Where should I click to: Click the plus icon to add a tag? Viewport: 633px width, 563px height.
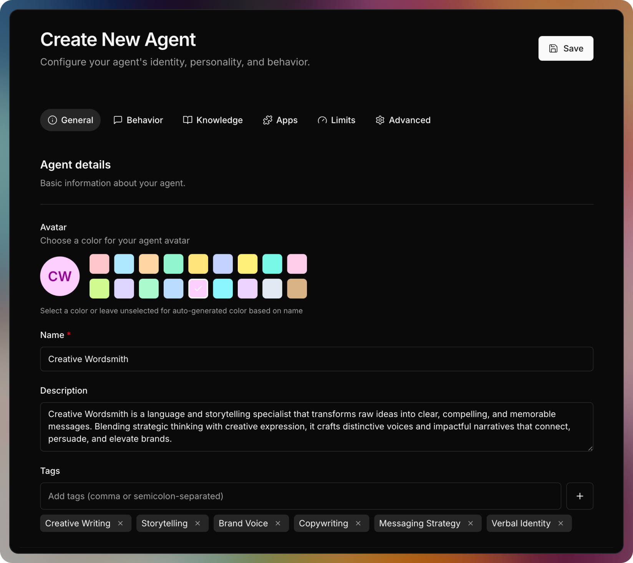[580, 496]
